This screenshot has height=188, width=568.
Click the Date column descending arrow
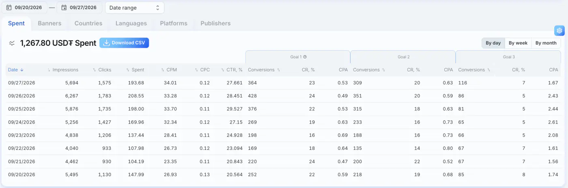[22, 70]
